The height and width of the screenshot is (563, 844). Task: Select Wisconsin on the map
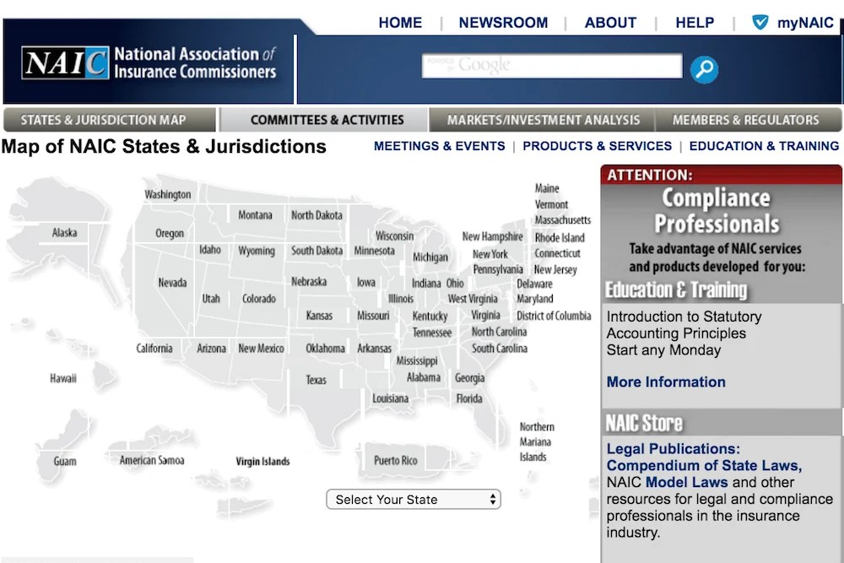coord(394,235)
